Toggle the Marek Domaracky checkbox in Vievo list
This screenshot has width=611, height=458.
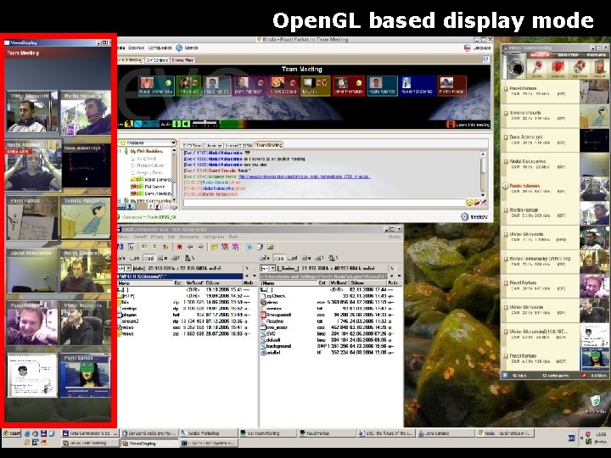tap(506, 259)
